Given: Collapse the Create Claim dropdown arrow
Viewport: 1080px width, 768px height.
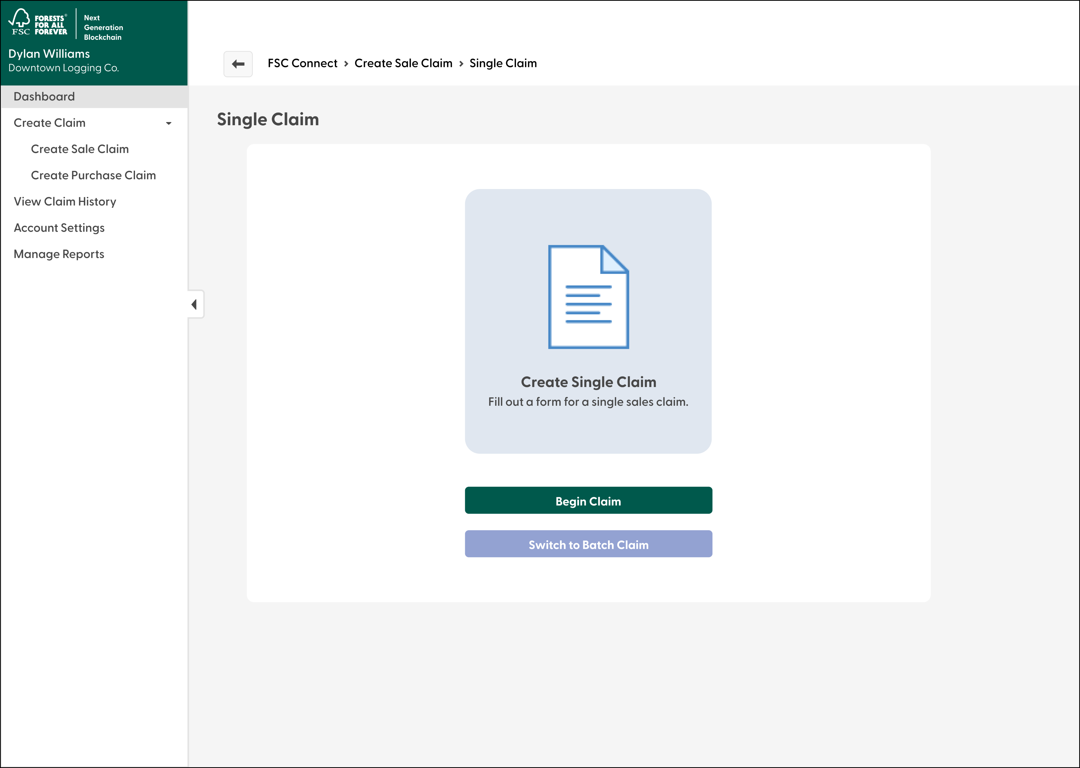Looking at the screenshot, I should 168,123.
